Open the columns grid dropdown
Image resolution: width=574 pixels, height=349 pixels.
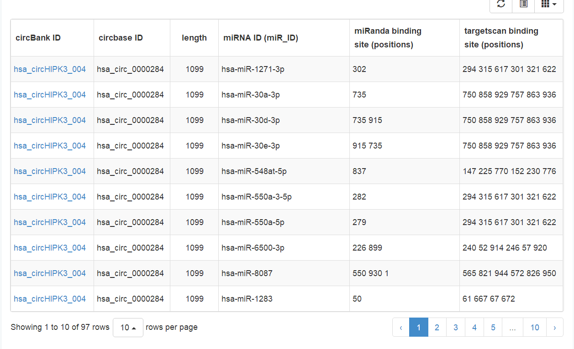click(x=548, y=4)
